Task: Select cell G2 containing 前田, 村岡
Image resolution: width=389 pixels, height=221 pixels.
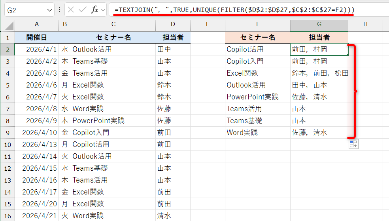Action: (x=319, y=49)
